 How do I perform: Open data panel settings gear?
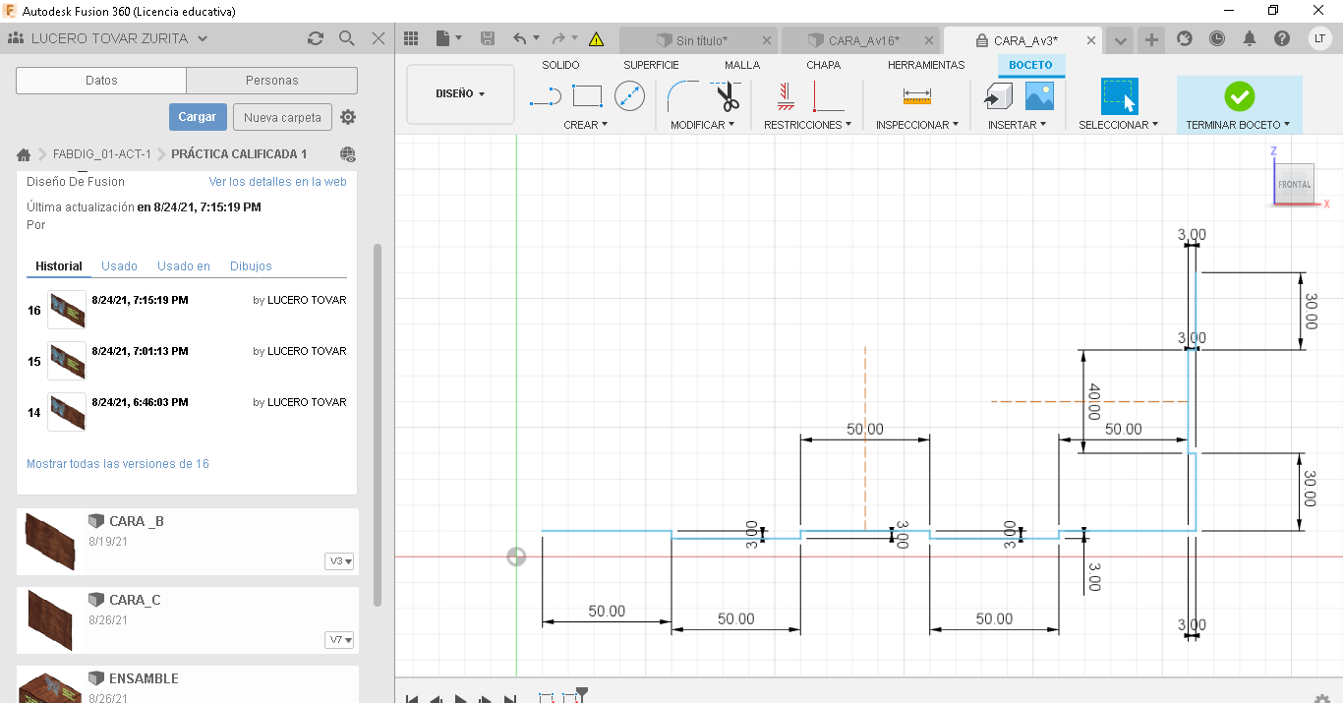point(348,117)
